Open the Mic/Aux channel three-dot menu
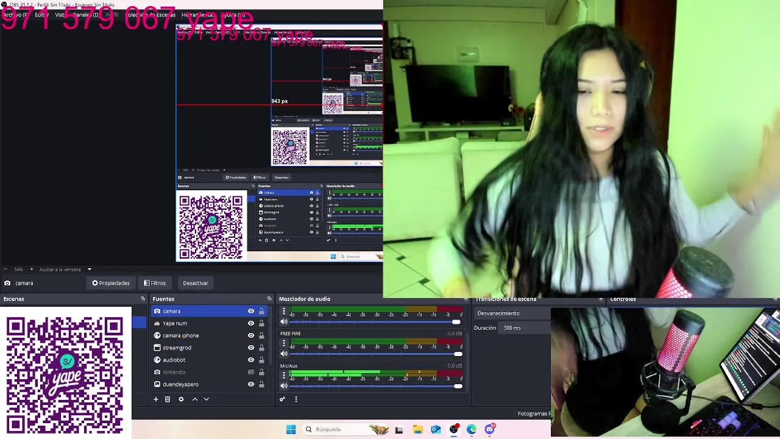780x439 pixels. coord(284,375)
